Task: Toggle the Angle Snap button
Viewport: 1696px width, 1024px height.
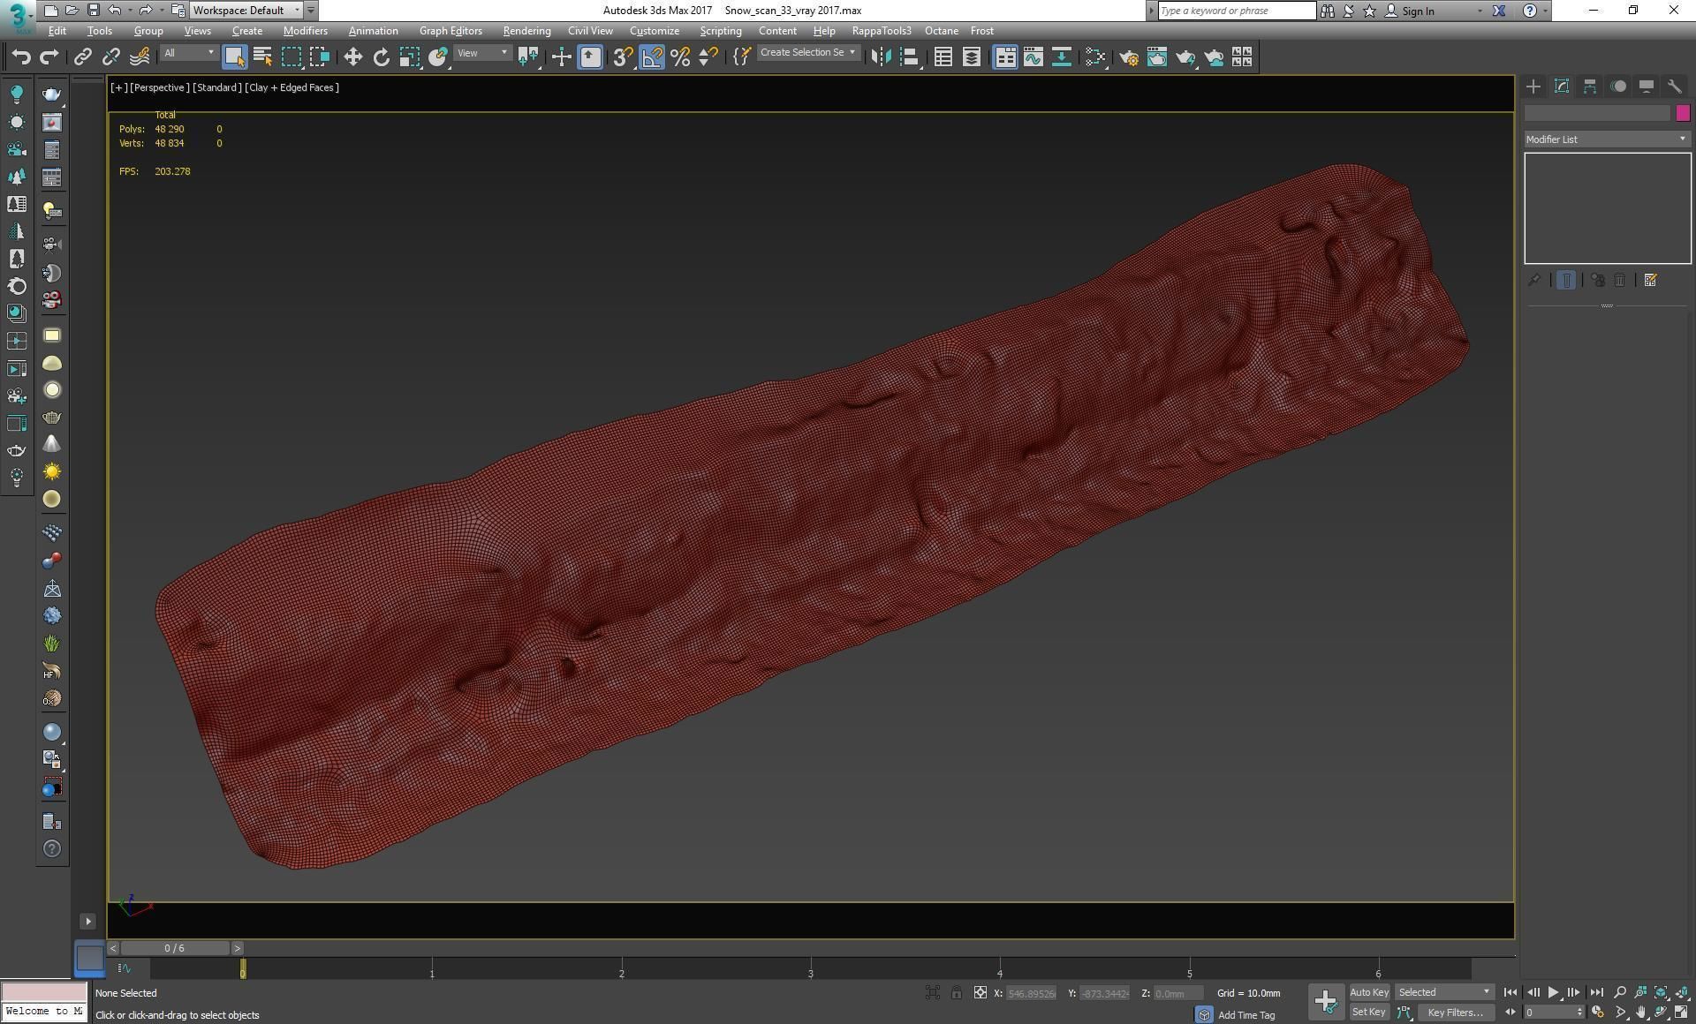Action: point(652,57)
